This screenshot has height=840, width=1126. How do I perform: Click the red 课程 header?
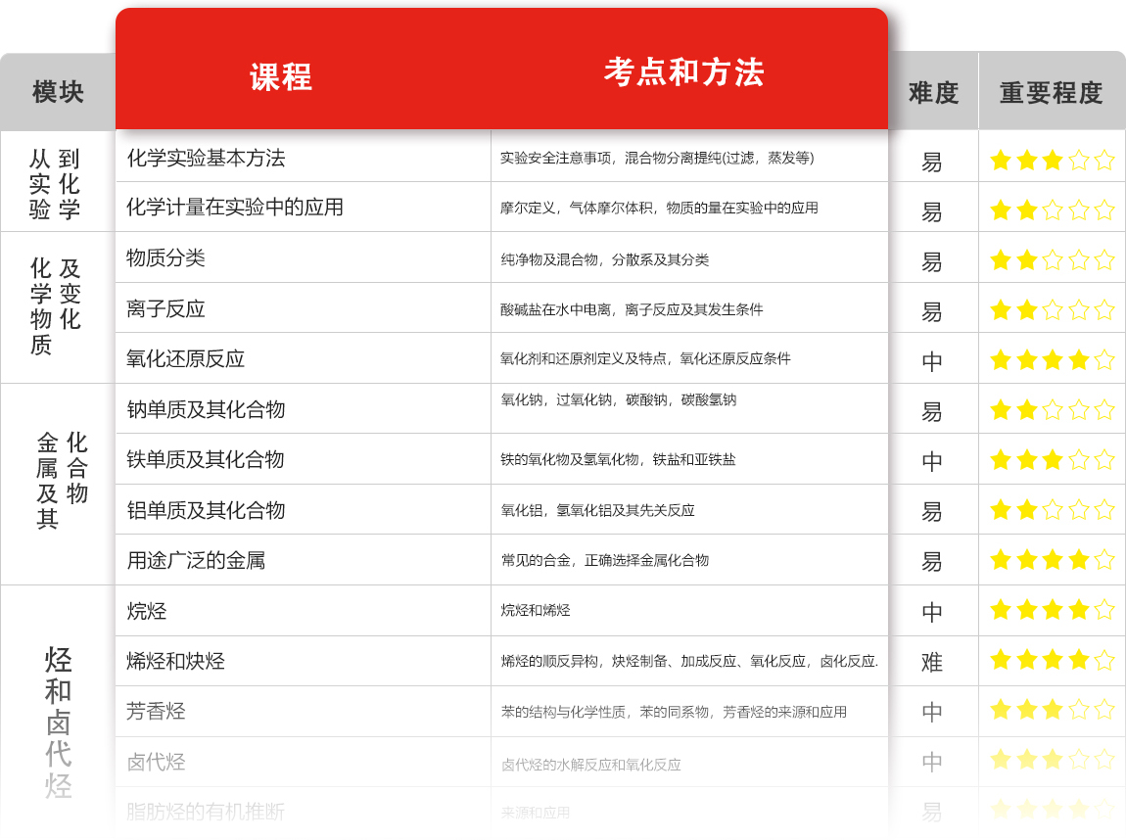pos(281,76)
